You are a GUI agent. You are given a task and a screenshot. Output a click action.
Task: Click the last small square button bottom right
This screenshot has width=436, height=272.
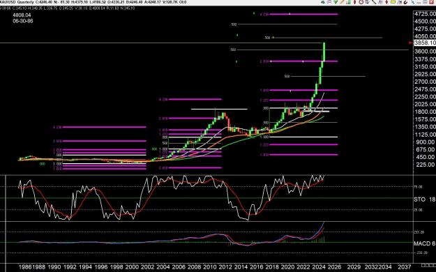(434, 264)
